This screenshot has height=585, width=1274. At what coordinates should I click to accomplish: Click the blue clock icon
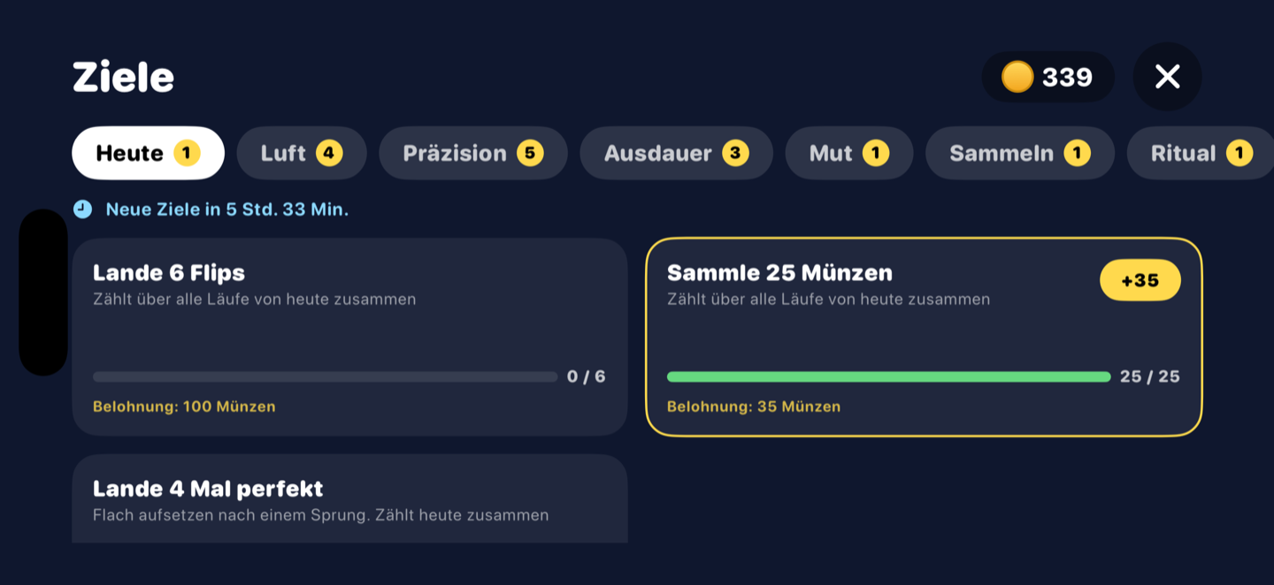click(x=82, y=209)
